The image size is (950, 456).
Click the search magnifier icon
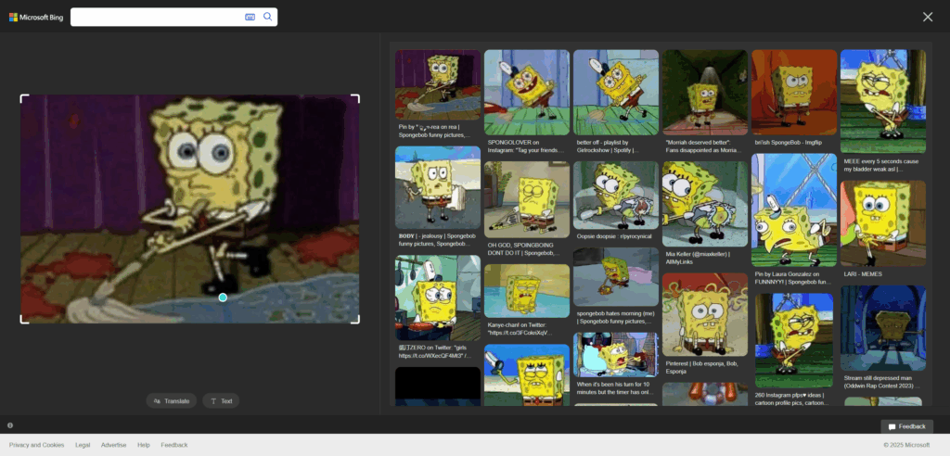coord(267,17)
